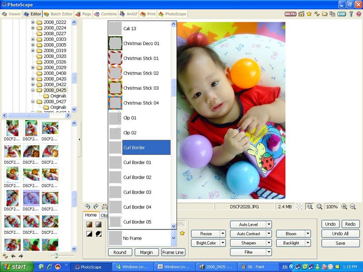Click the magnifier icon left of 100%
The image size is (363, 272).
(x=319, y=207)
